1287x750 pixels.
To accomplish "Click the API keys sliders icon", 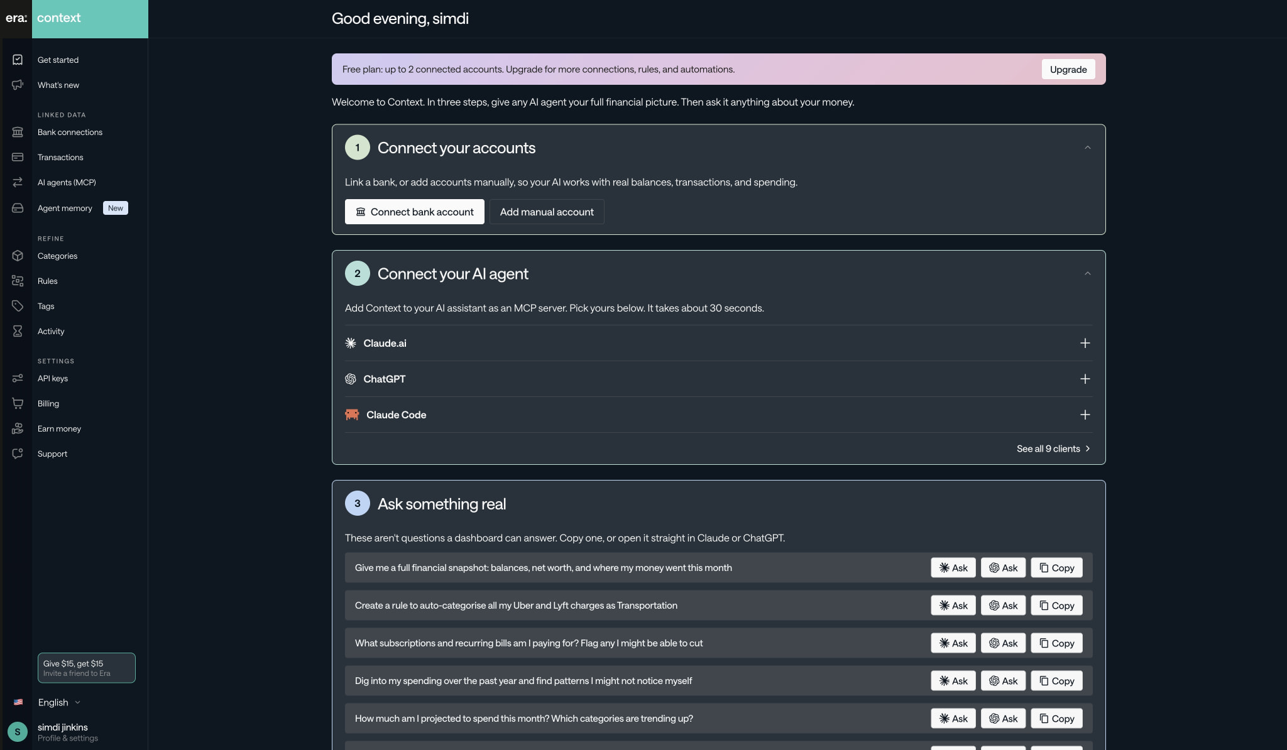I will coord(18,378).
